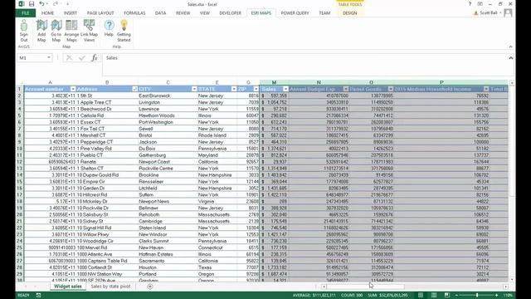
Task: Click the address cell 1000 Captains Table Rd
Action: tap(107, 261)
